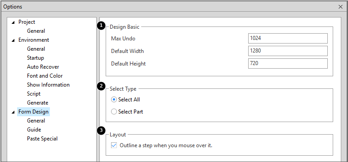Collapse the Environment tree node

click(13, 40)
